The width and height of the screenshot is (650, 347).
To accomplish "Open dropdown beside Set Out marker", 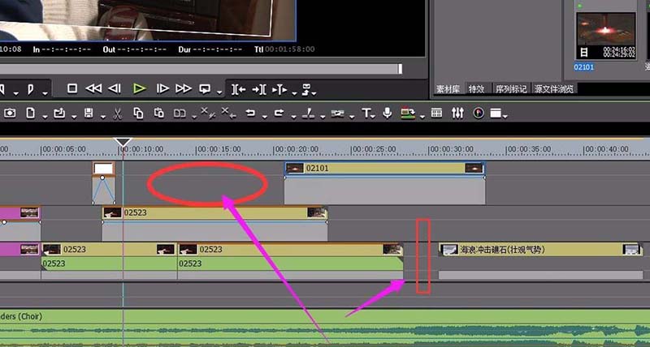I will click(45, 93).
